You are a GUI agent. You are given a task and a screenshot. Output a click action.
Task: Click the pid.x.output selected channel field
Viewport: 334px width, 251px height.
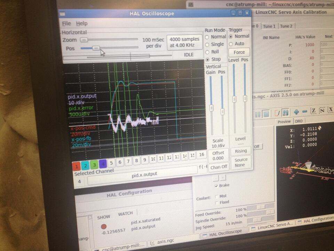[x=143, y=175]
